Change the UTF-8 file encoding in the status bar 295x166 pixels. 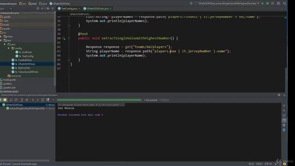[x=268, y=164]
